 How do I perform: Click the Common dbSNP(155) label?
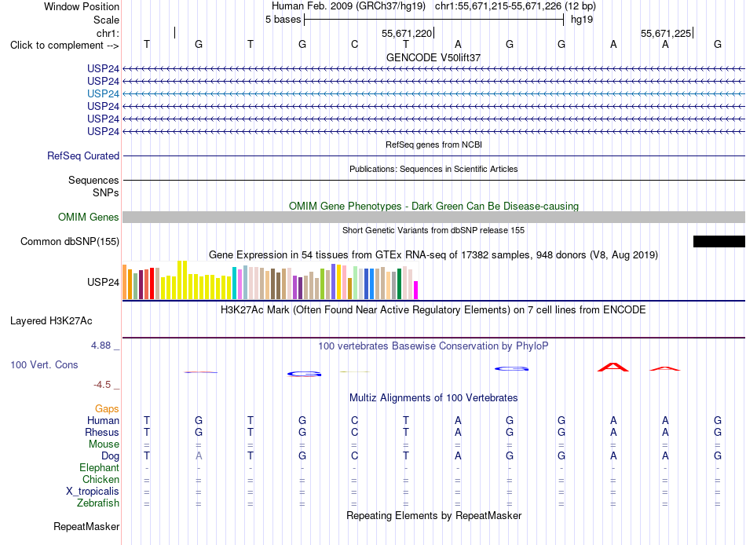pyautogui.click(x=70, y=242)
